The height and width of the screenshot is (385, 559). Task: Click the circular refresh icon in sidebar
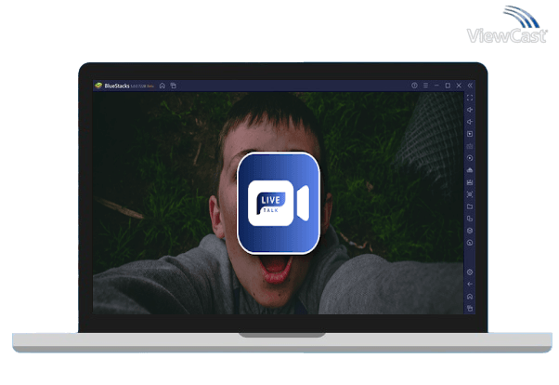click(470, 243)
